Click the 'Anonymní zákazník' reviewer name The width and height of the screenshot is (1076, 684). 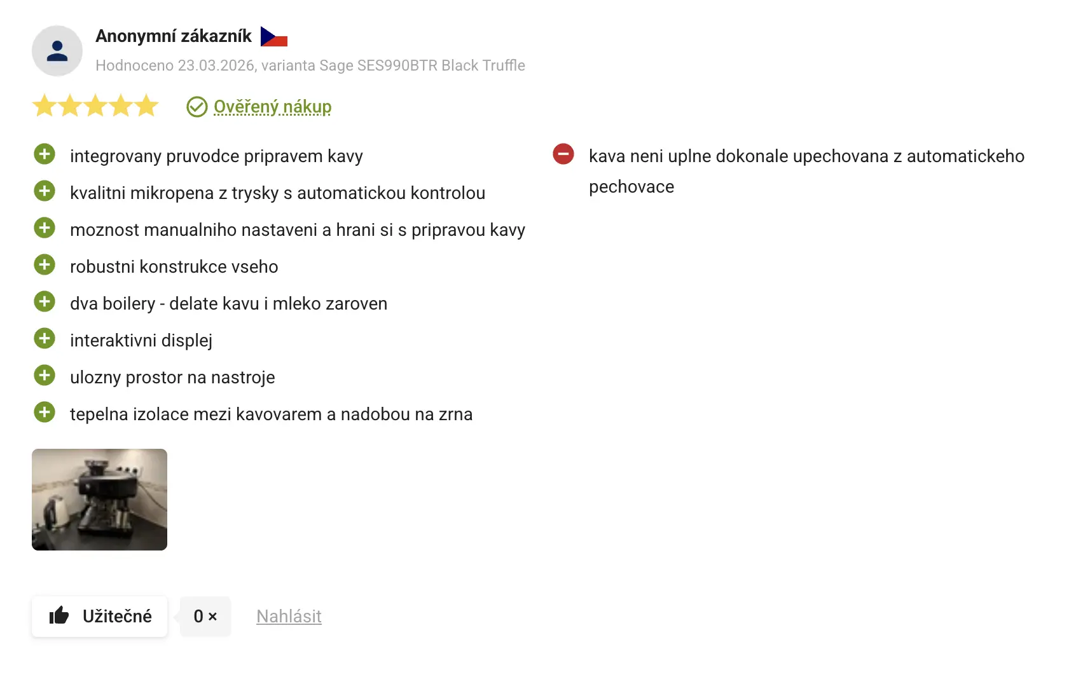[x=174, y=36]
